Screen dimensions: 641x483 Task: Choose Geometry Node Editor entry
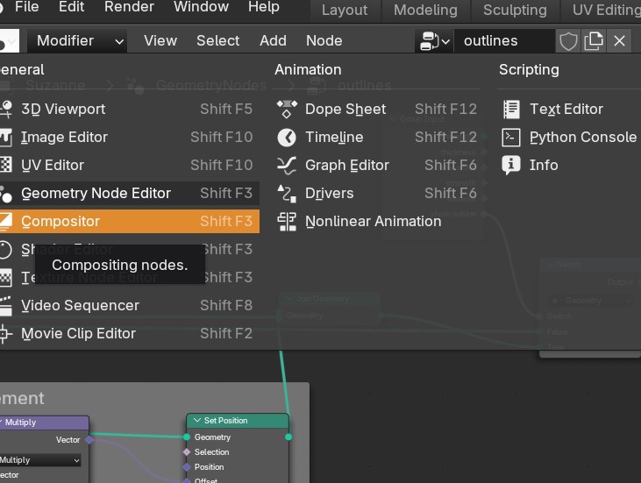pyautogui.click(x=129, y=193)
